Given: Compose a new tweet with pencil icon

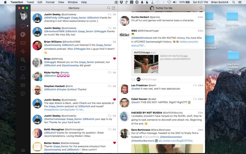Looking at the screenshot, I should coord(113,8).
